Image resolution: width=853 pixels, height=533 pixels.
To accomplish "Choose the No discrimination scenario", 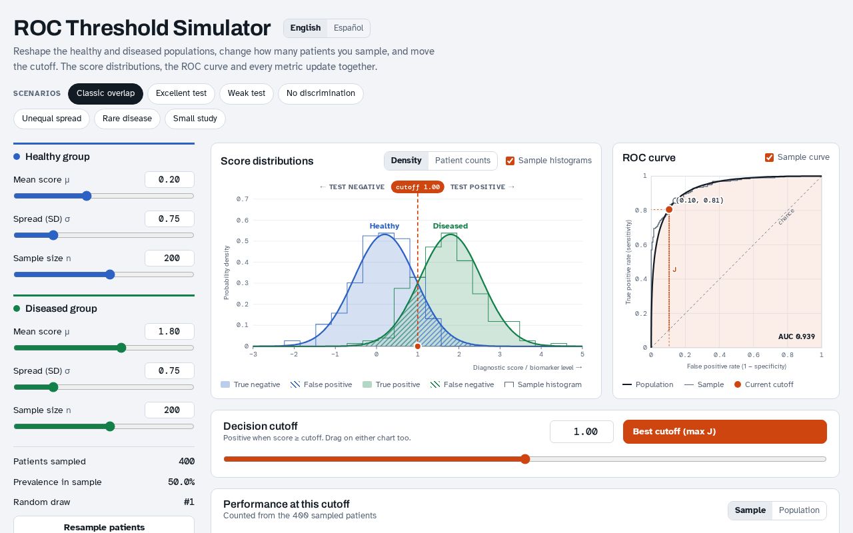I will pos(321,93).
